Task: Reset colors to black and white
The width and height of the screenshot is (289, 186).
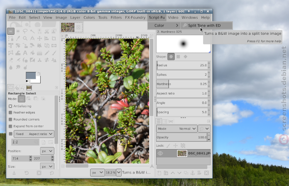Action: tap(27, 81)
